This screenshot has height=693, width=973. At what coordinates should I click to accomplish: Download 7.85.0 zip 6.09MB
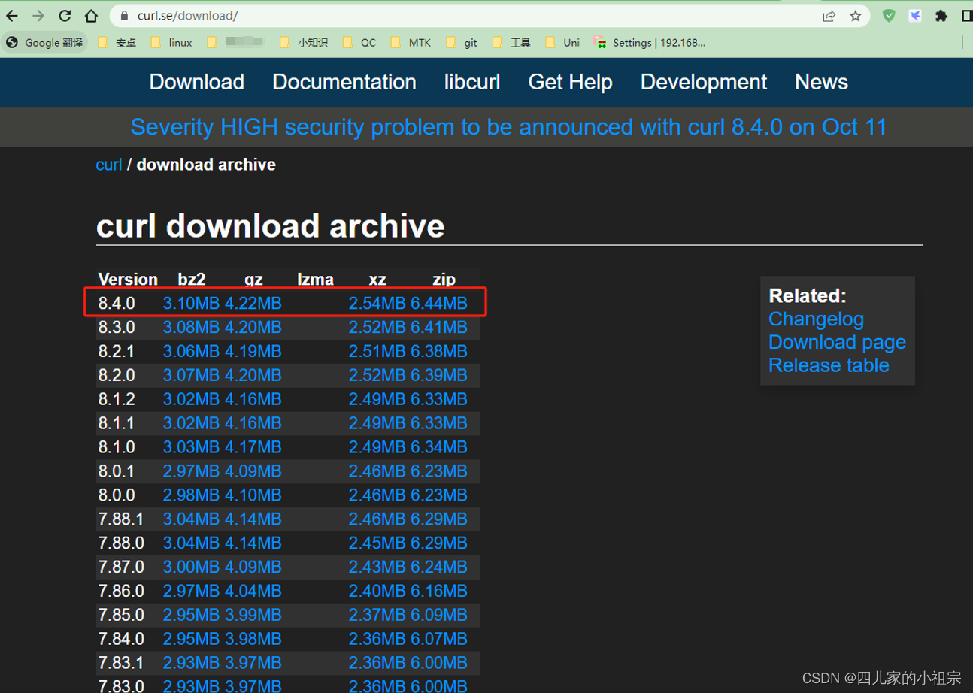[439, 615]
